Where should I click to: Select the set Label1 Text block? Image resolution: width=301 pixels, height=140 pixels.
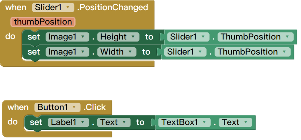pos(36,122)
